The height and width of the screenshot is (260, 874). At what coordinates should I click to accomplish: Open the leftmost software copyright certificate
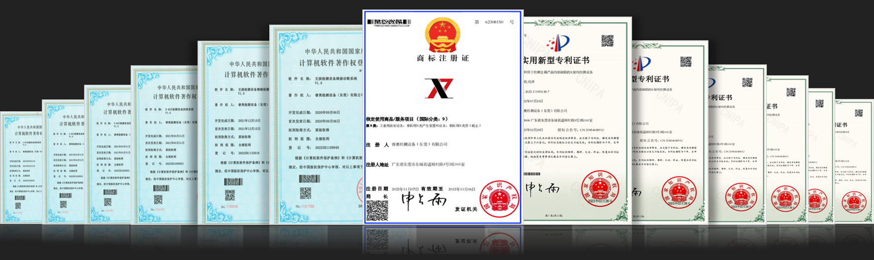pyautogui.click(x=21, y=168)
